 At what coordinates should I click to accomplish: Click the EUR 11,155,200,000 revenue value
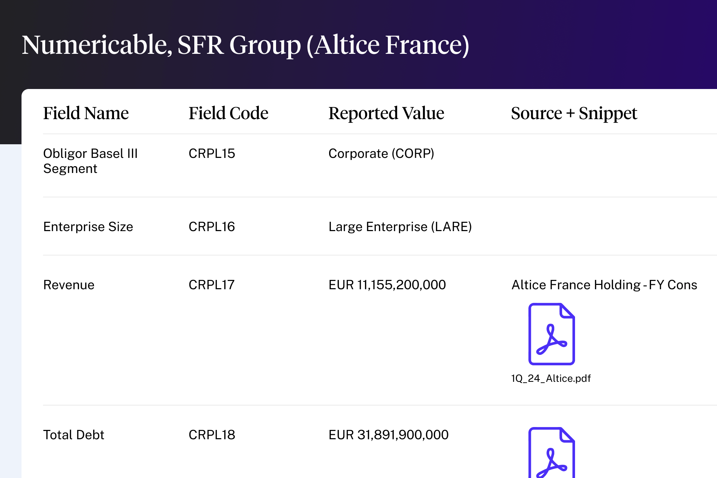387,285
